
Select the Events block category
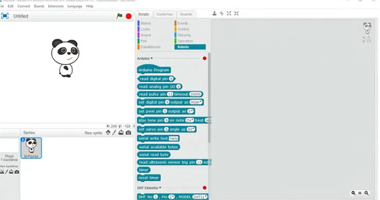coord(183,23)
